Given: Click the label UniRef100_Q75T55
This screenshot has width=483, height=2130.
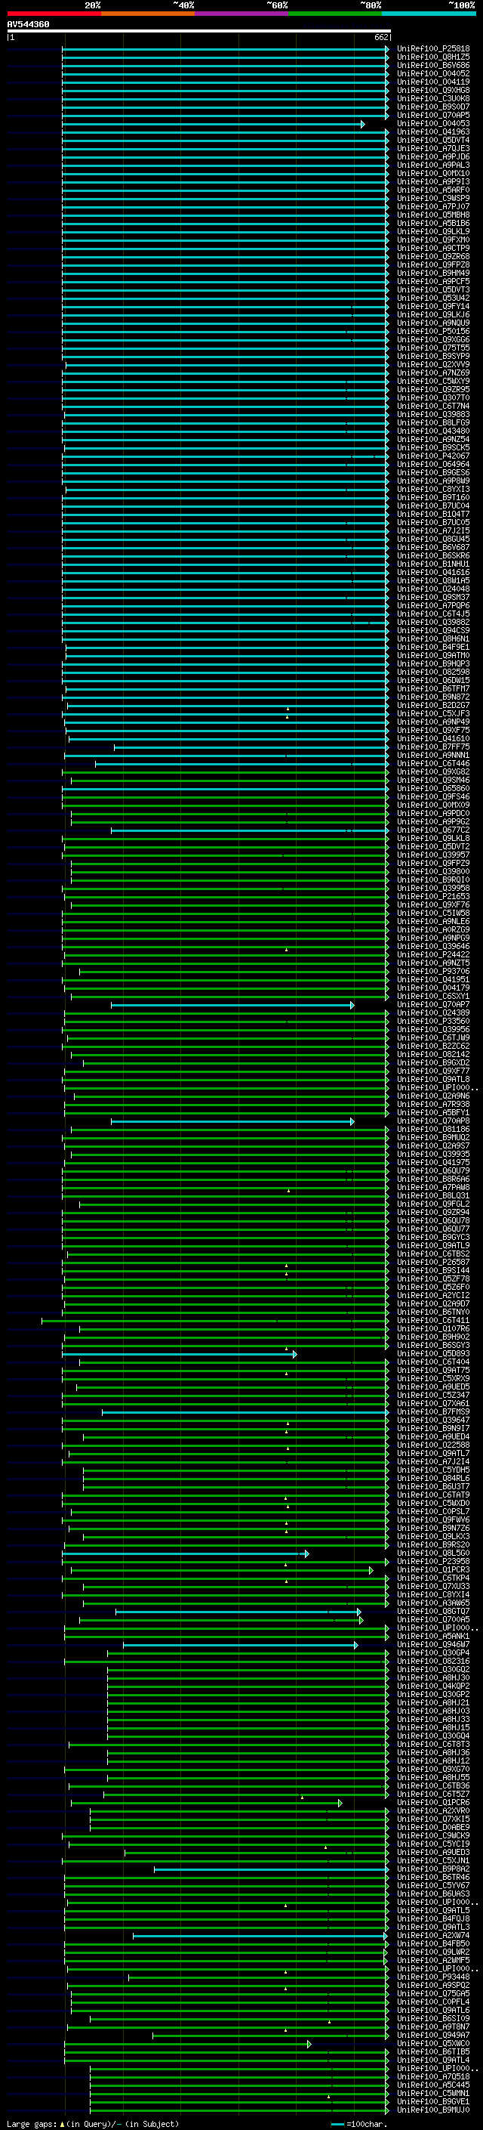Looking at the screenshot, I should pyautogui.click(x=432, y=348).
